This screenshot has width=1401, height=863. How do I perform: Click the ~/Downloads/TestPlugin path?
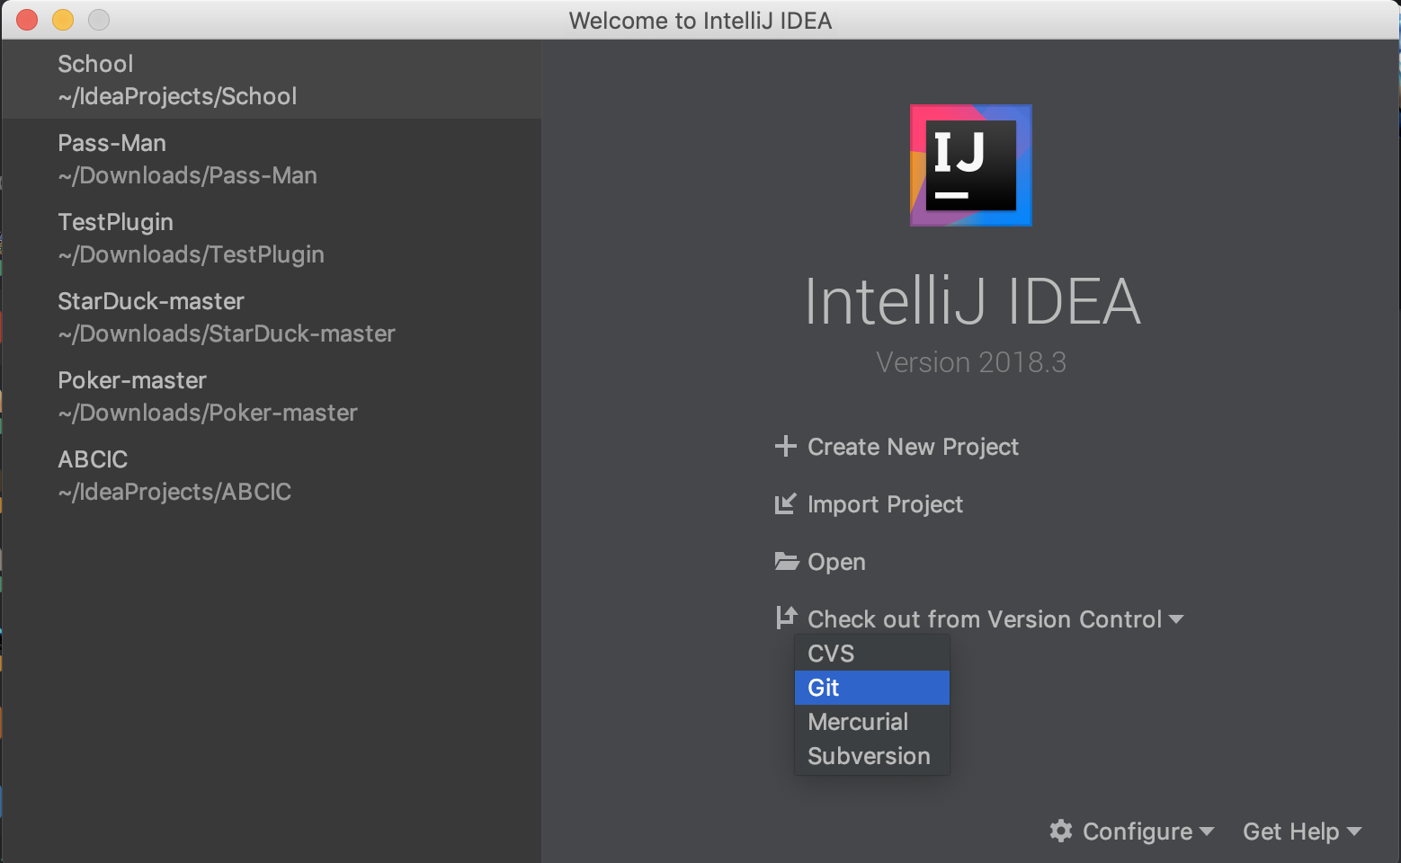(191, 254)
